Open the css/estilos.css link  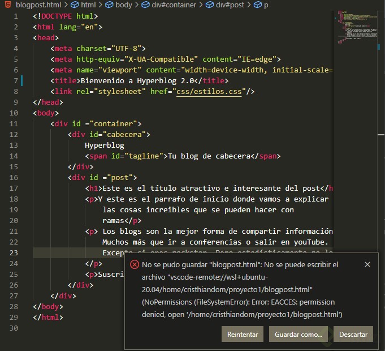point(209,92)
